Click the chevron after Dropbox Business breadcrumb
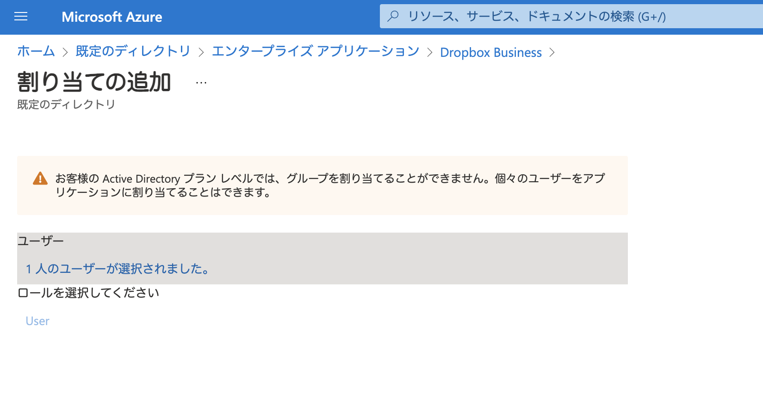763x400 pixels. (552, 52)
